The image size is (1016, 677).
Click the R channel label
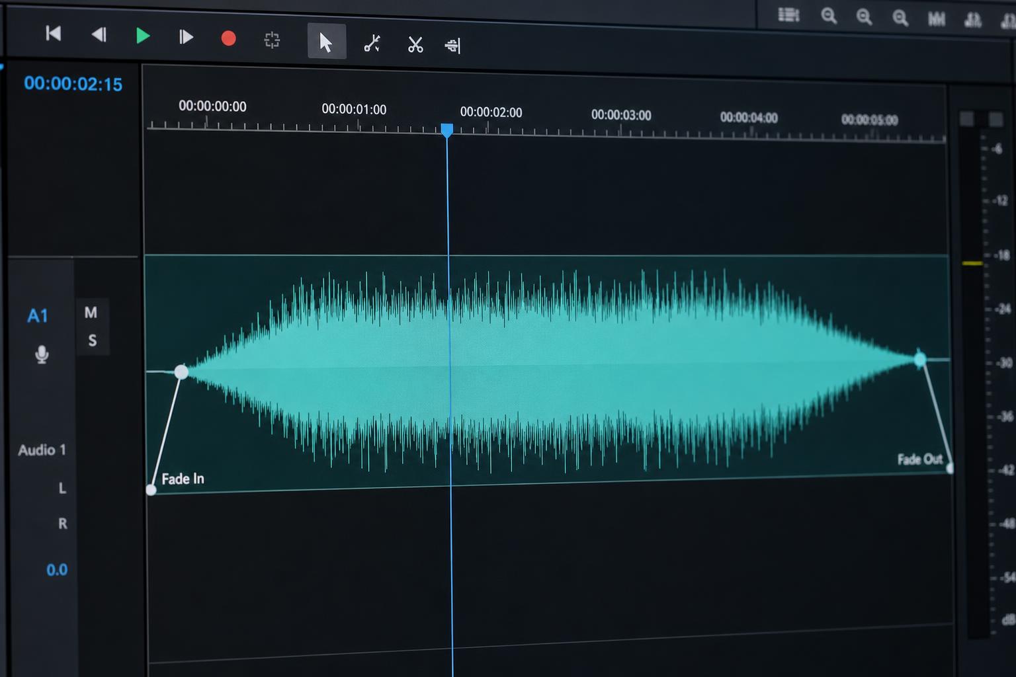click(63, 524)
